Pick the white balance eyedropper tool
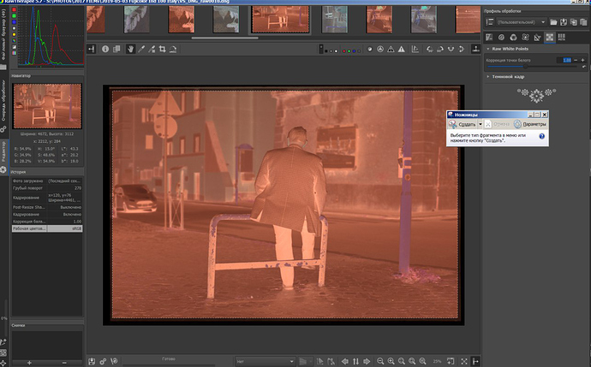Screen dimensions: 591x367 tap(141, 48)
